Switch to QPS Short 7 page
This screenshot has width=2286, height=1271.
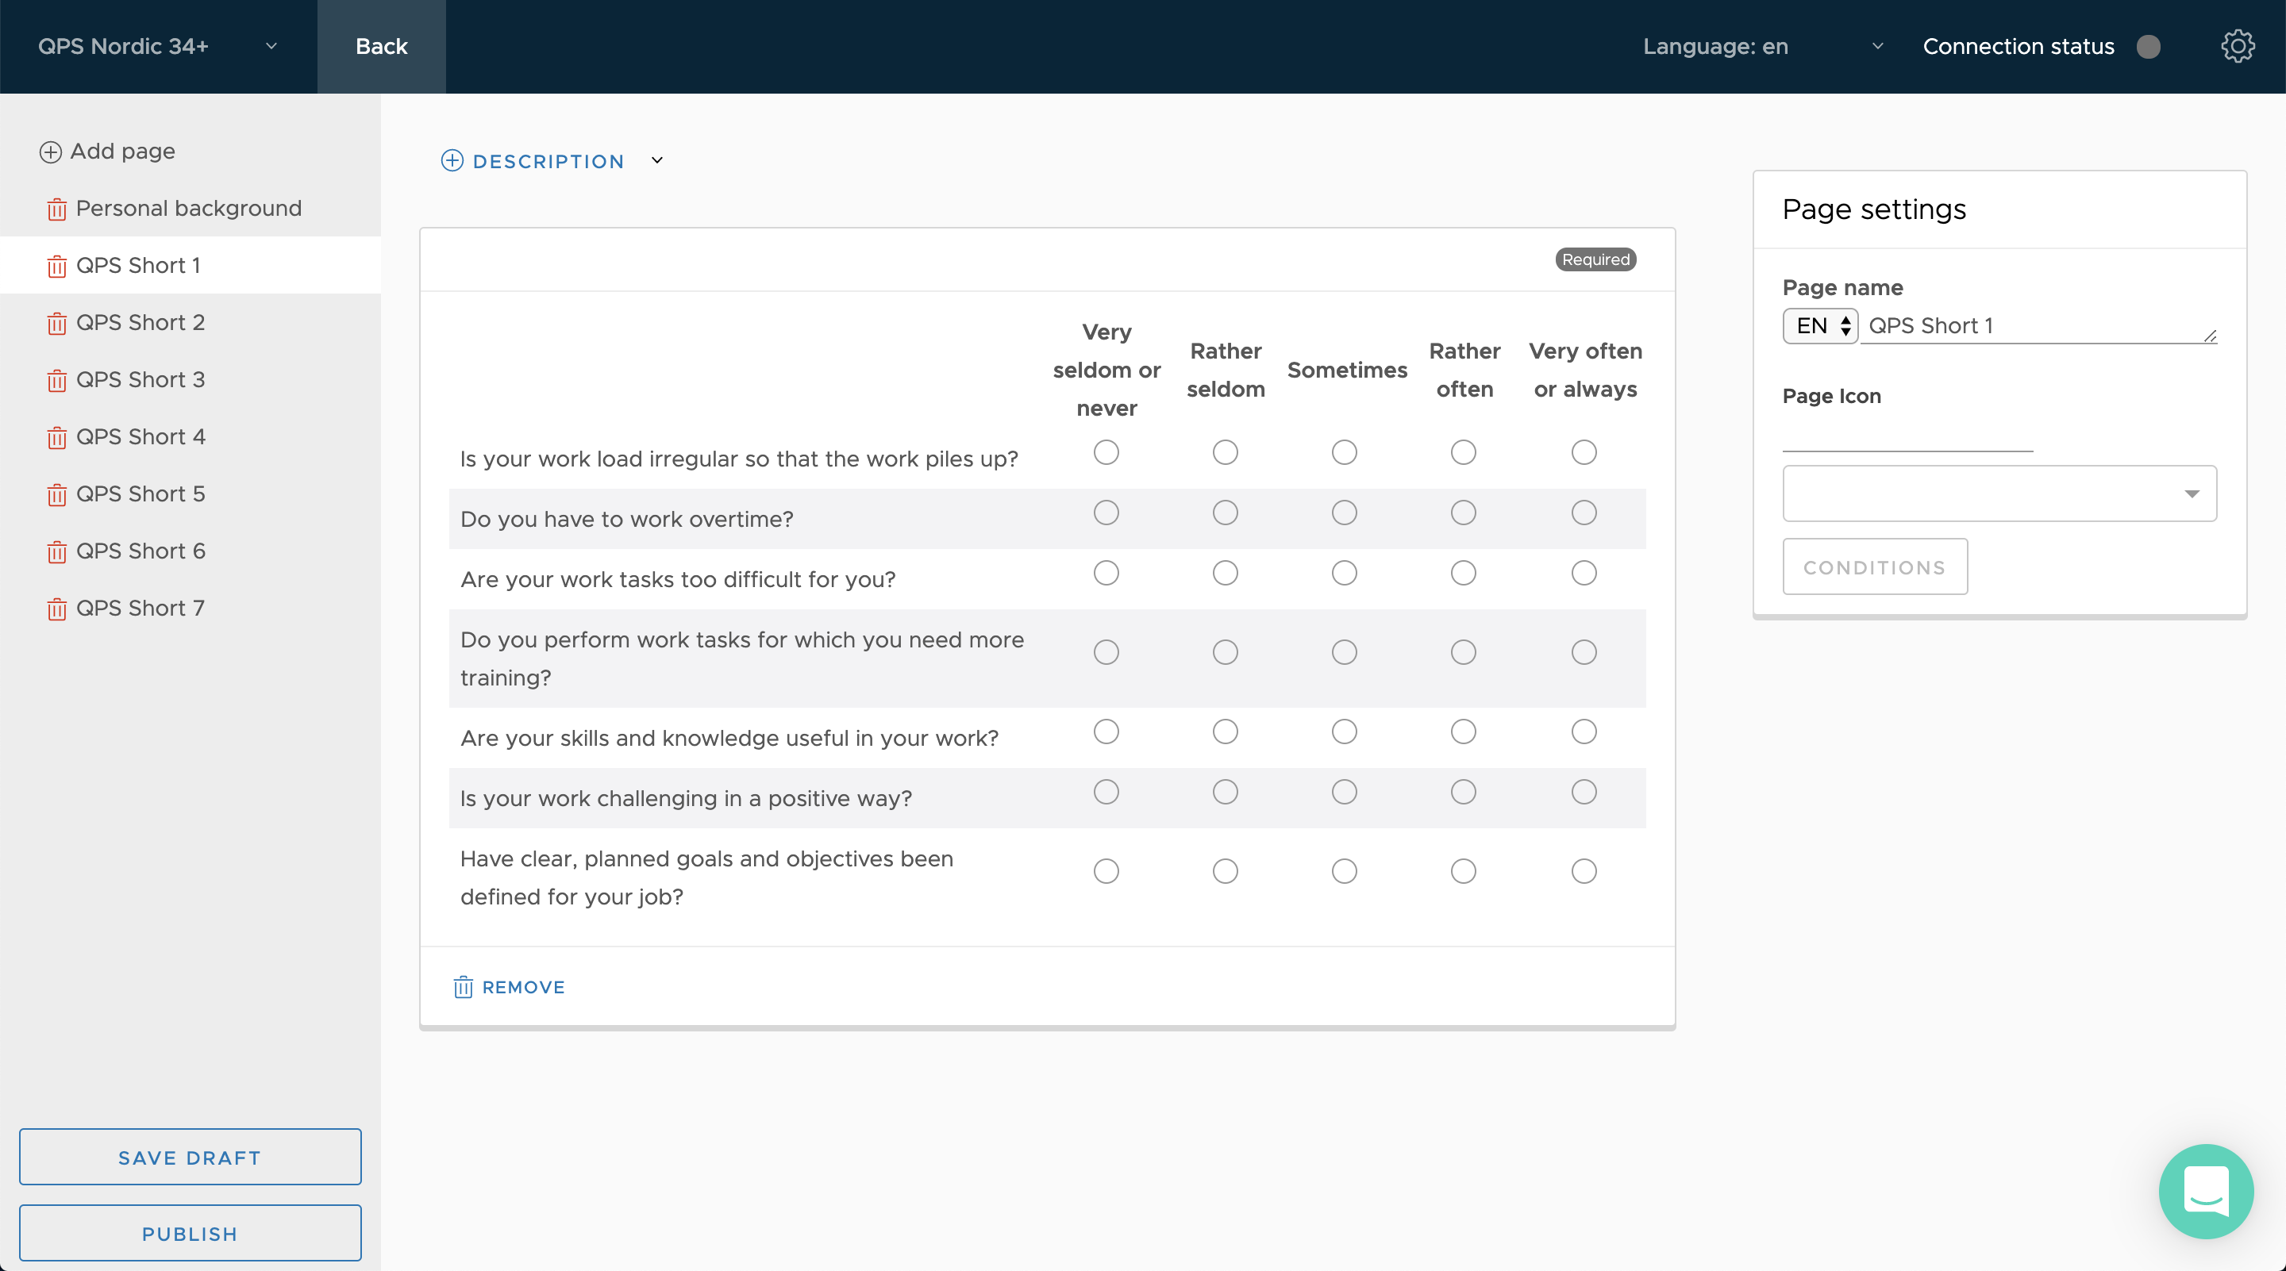coord(141,609)
